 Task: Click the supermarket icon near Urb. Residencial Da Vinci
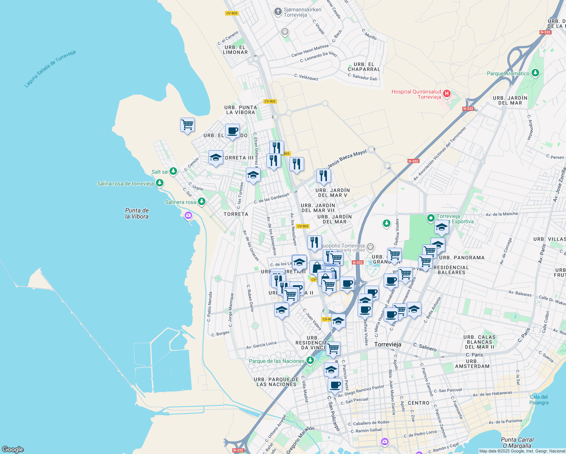click(333, 348)
